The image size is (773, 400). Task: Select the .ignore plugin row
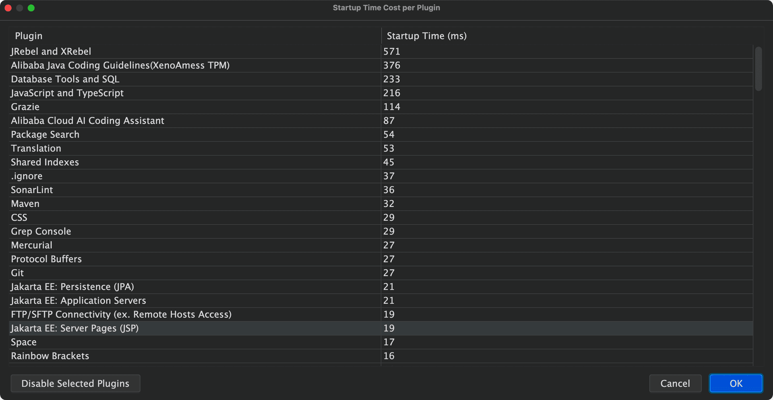coord(381,176)
